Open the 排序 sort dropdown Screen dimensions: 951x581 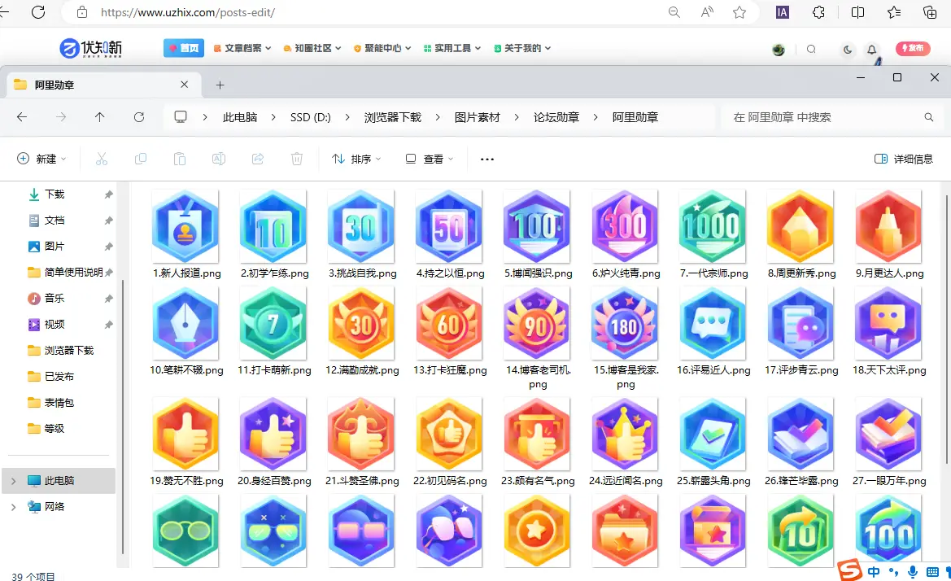[x=356, y=159]
